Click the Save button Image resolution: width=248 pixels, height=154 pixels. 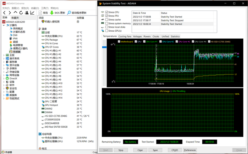[x=155, y=150]
